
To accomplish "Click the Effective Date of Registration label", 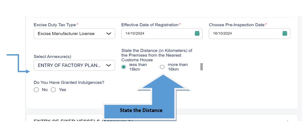I will point(150,25).
